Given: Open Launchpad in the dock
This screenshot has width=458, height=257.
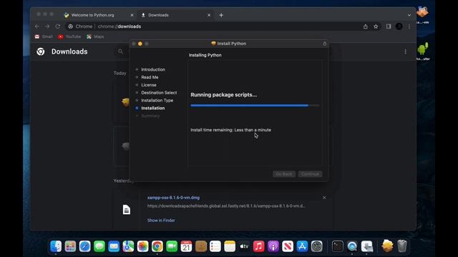Looking at the screenshot, I should 70,246.
